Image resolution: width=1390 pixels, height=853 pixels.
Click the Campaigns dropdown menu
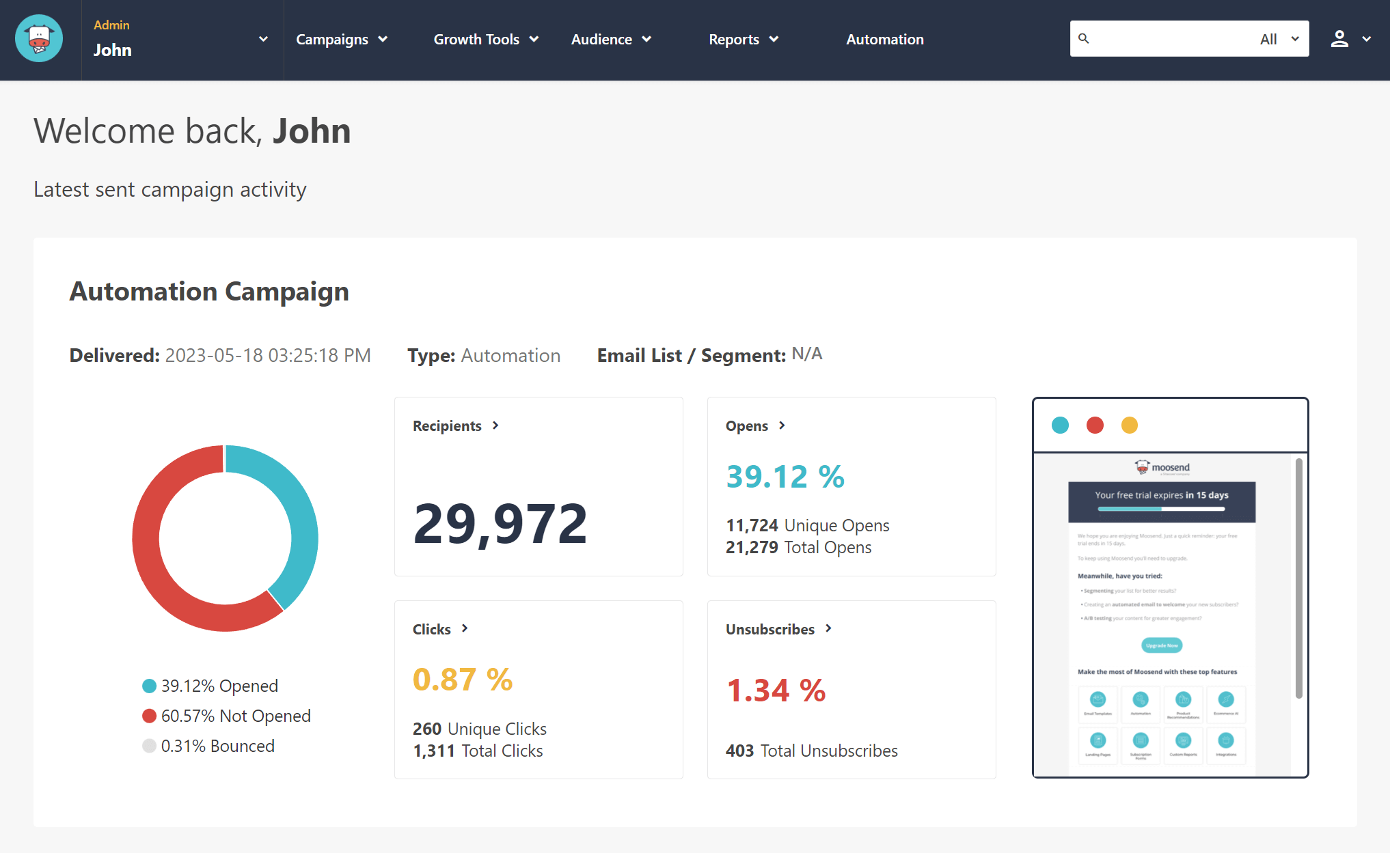point(342,40)
